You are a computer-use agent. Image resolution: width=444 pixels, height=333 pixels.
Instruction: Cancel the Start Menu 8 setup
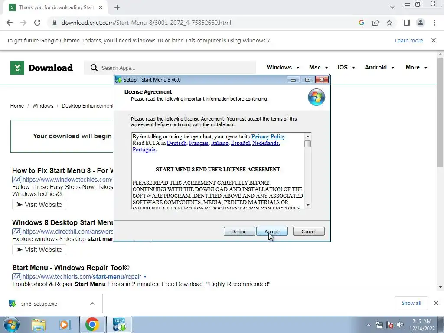[x=308, y=232]
